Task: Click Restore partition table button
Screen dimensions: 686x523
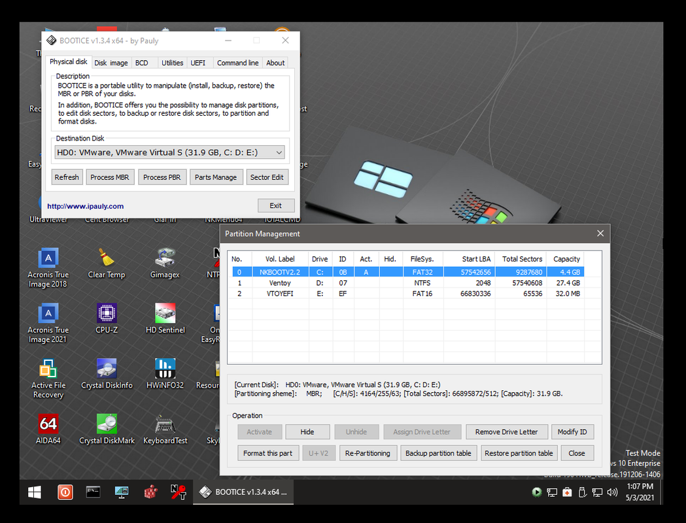Action: point(519,454)
